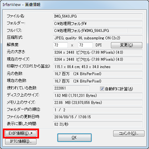Click the file date 2014/09/15 / 17:06:15
This screenshot has height=149, width=149.
point(98,117)
